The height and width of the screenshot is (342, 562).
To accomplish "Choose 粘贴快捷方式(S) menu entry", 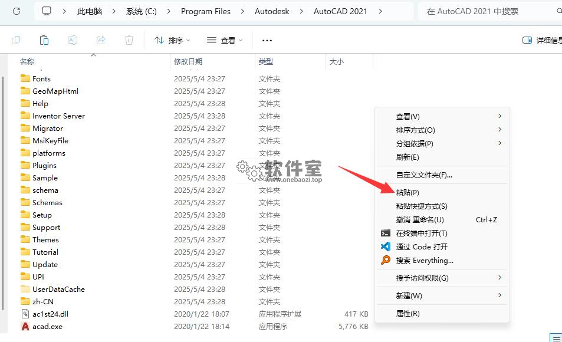I will pos(442,206).
